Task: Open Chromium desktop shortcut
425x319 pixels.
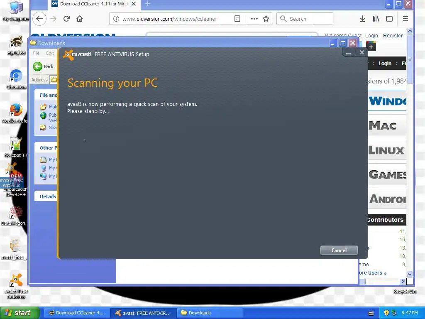Action: point(16,79)
